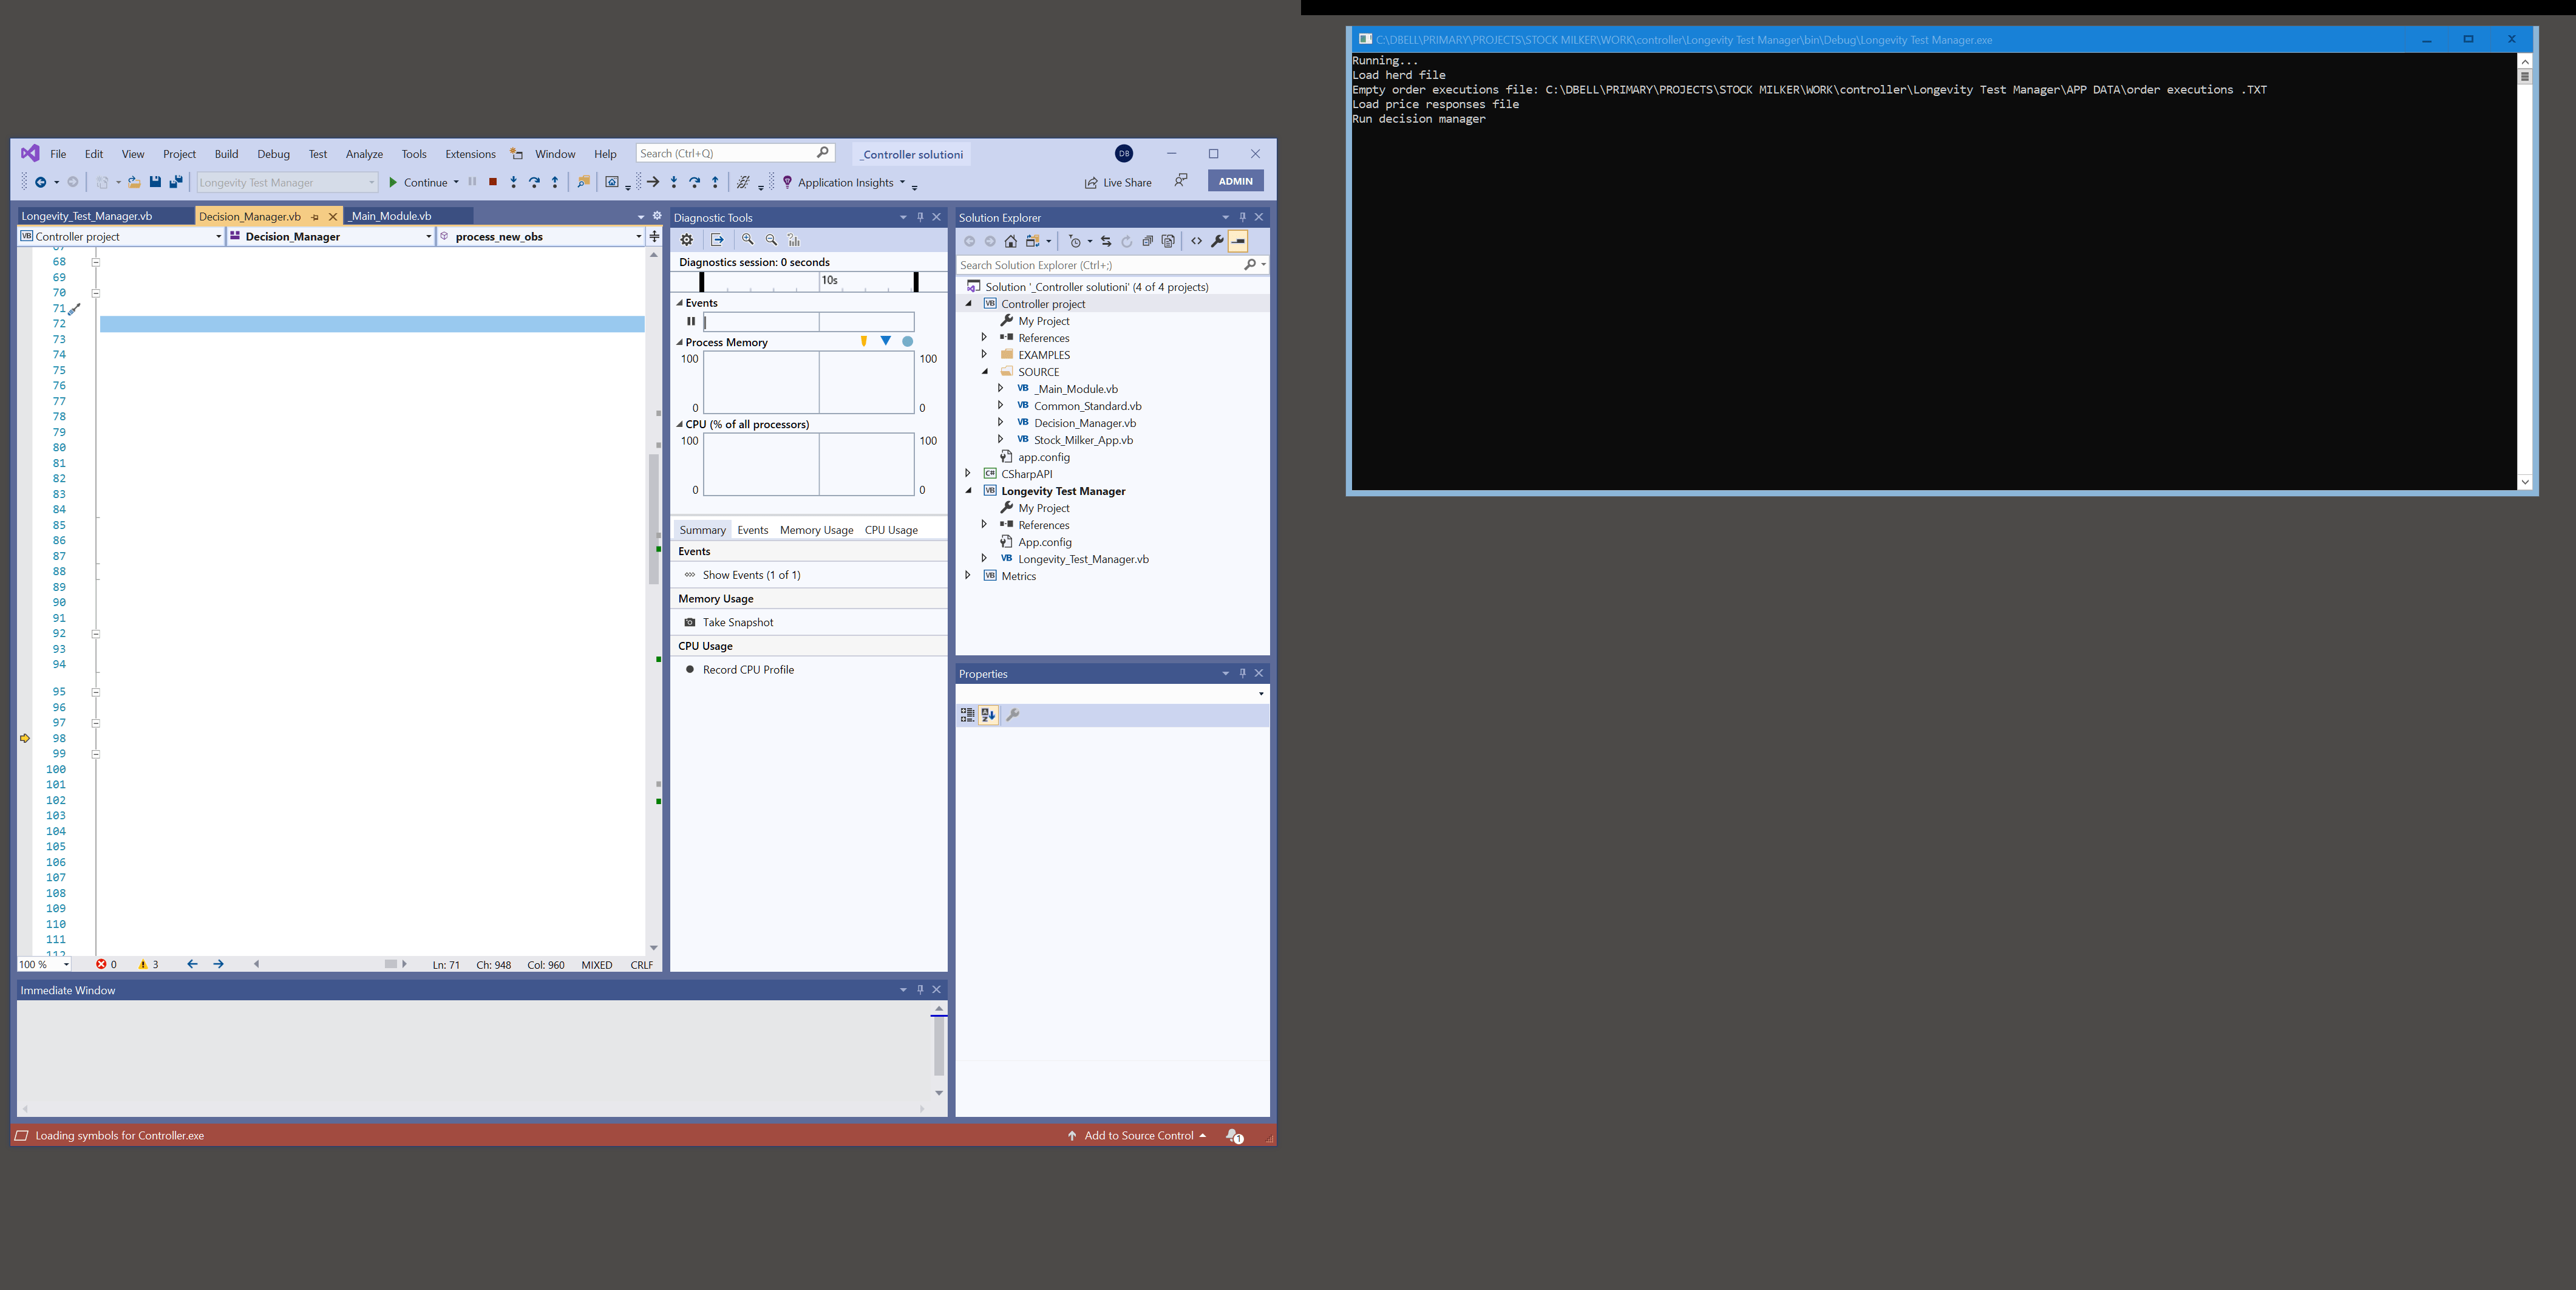Collapse All in Solution Explorer toolbar
The height and width of the screenshot is (1290, 2576).
click(x=1147, y=241)
